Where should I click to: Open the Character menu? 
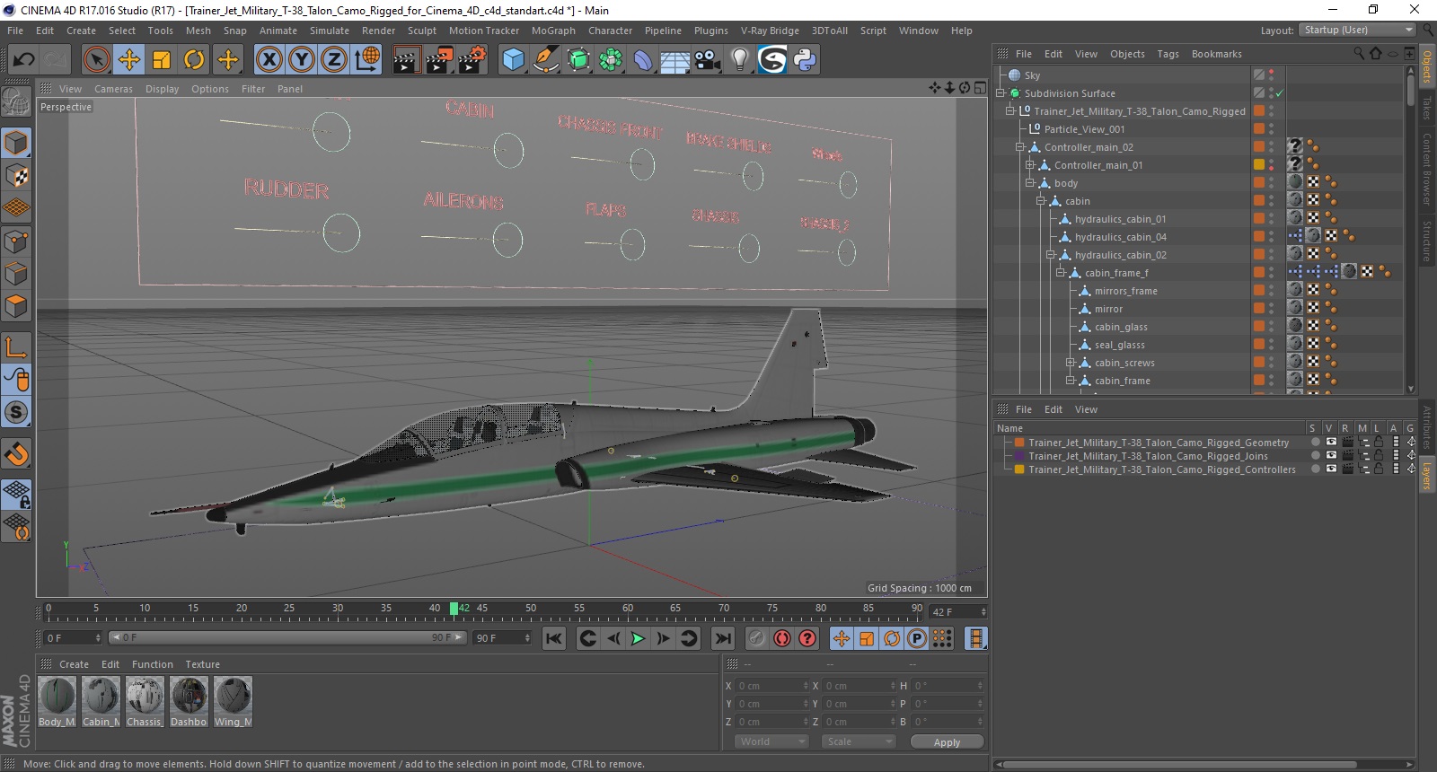pyautogui.click(x=610, y=31)
